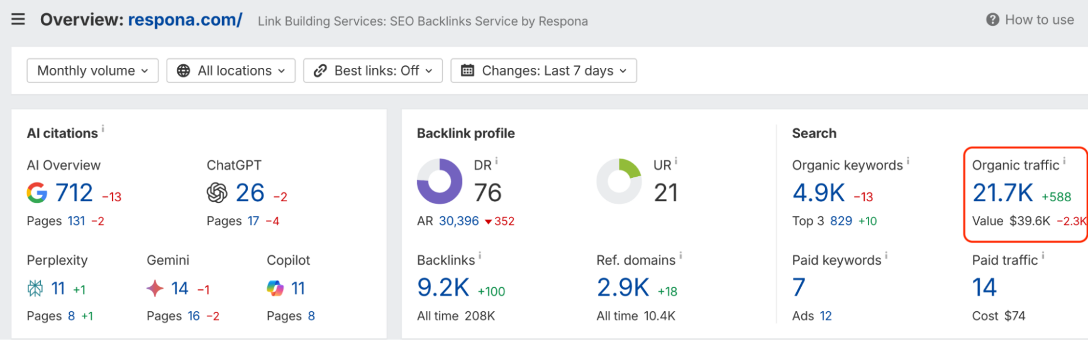Expand the All locations dropdown
The height and width of the screenshot is (340, 1088).
[231, 71]
